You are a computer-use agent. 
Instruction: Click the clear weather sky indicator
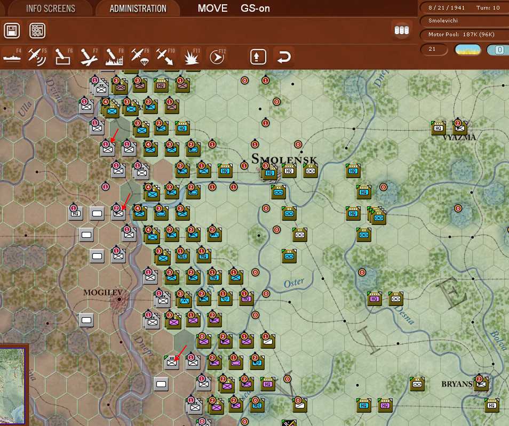tap(468, 50)
